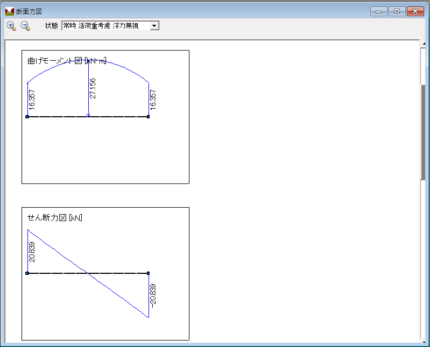This screenshot has height=347, width=430.
Task: Select the 27.156 midspan moment value
Action: [x=93, y=88]
